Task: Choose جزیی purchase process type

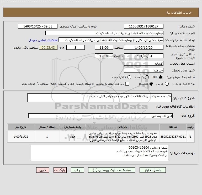Action: point(167,84)
